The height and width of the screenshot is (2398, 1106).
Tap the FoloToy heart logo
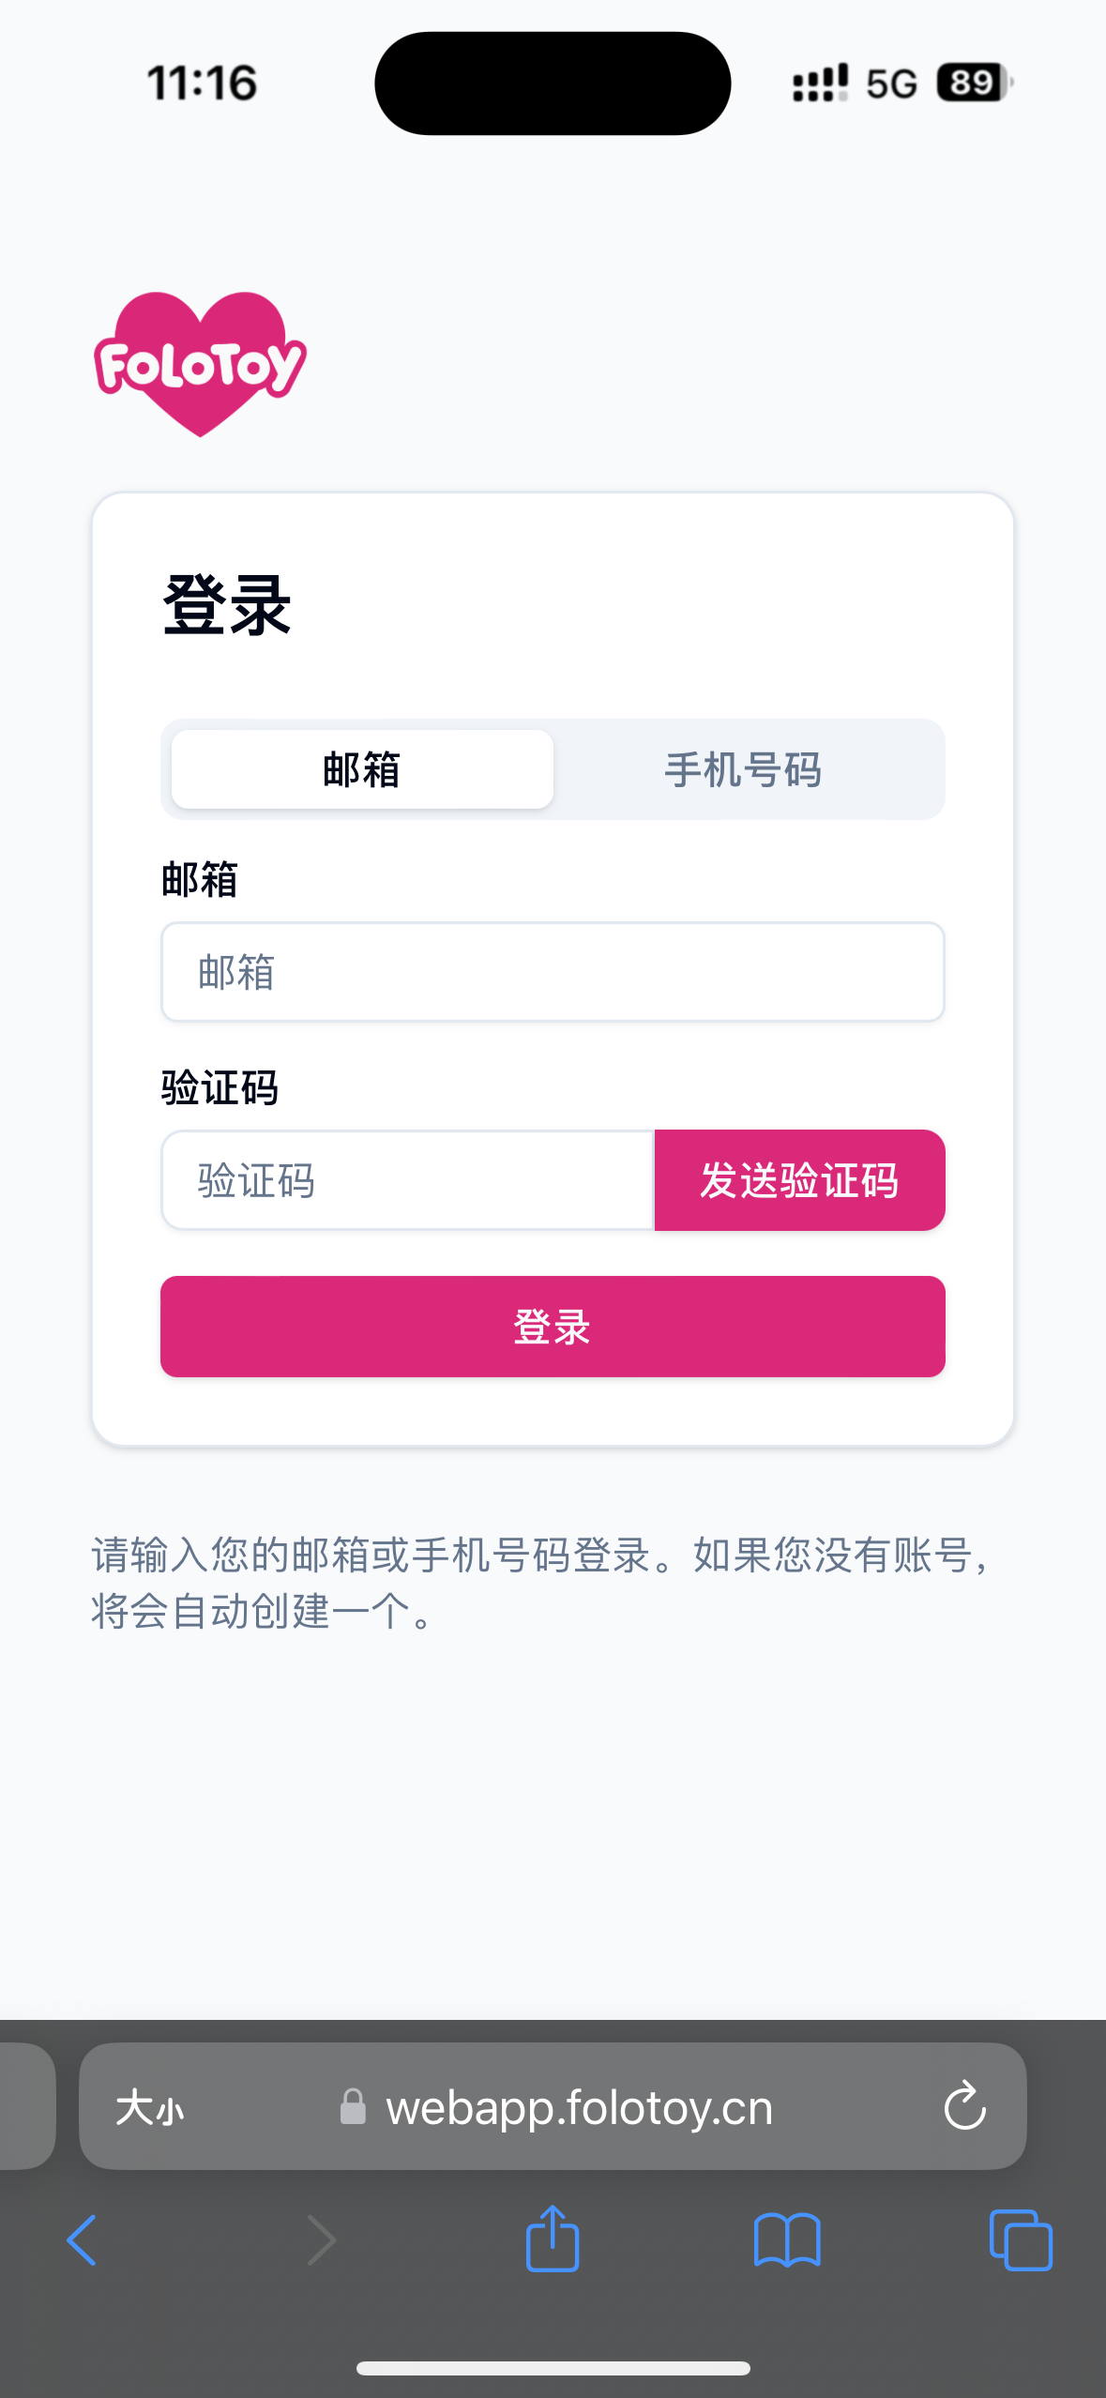point(200,363)
